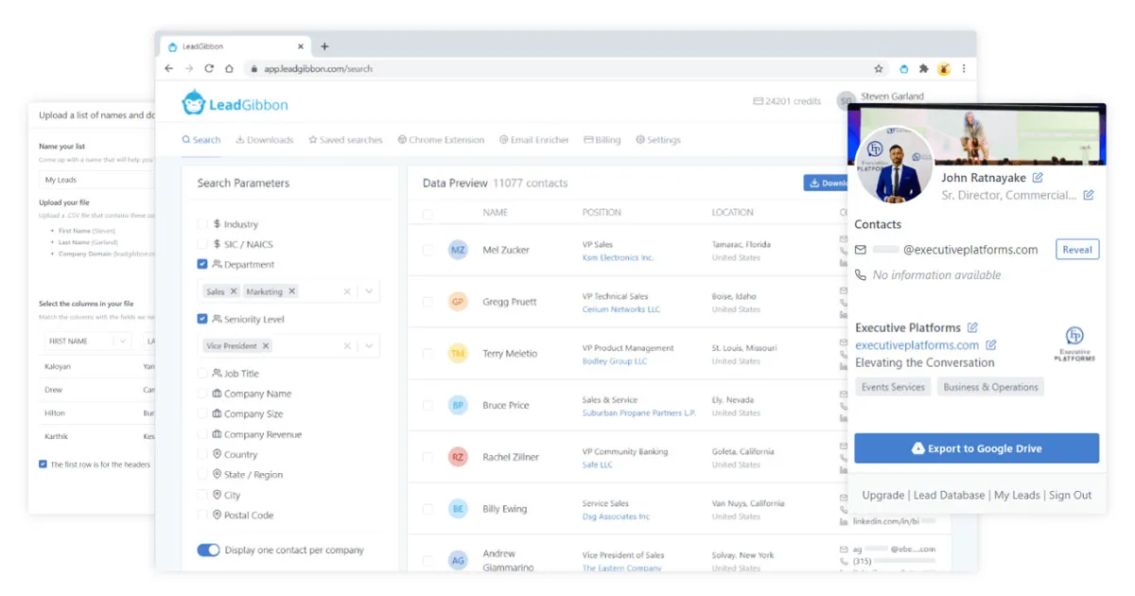Click the Sign Out link

pos(1071,496)
